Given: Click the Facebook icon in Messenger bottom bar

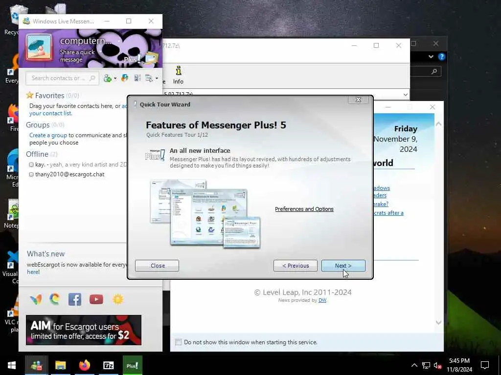Looking at the screenshot, I should click(75, 299).
